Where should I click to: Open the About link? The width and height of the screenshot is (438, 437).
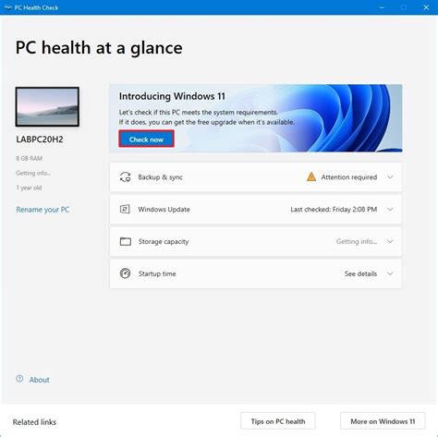39,380
